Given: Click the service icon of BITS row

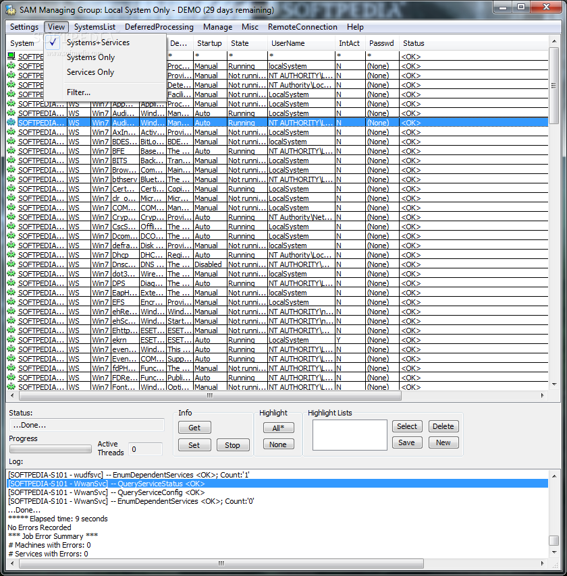Looking at the screenshot, I should (x=11, y=160).
